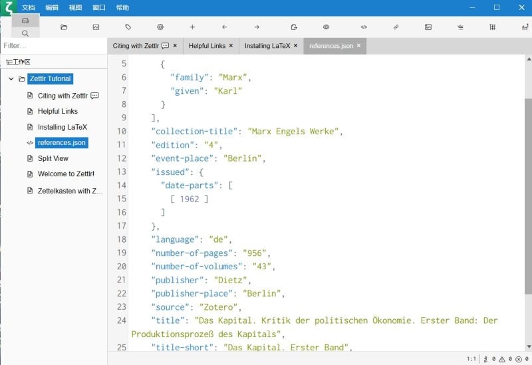Click the Zettlr logo icon

(x=9, y=7)
